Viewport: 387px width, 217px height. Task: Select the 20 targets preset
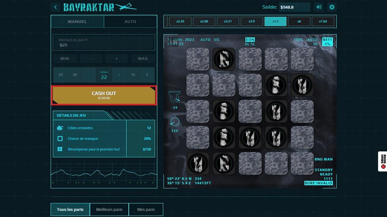(74, 75)
